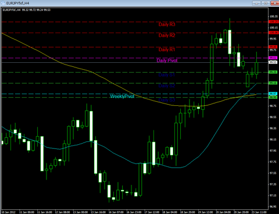
Task: Click the cyan 98.97 weekly pivot price tag
Action: pos(273,94)
